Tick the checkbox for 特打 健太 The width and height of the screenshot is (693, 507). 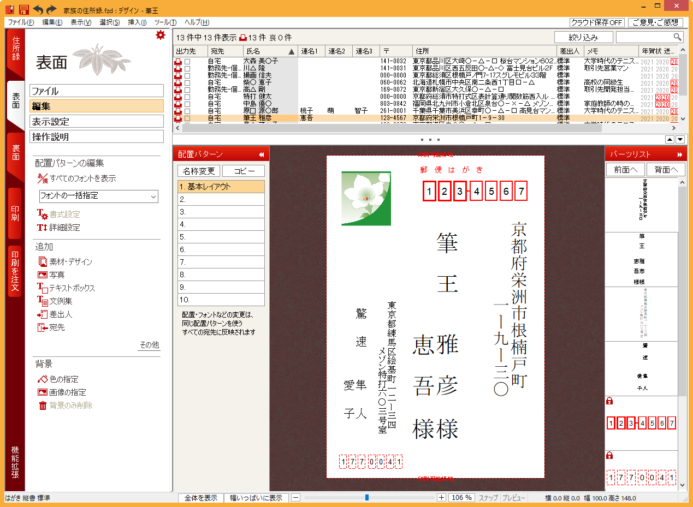click(x=187, y=97)
